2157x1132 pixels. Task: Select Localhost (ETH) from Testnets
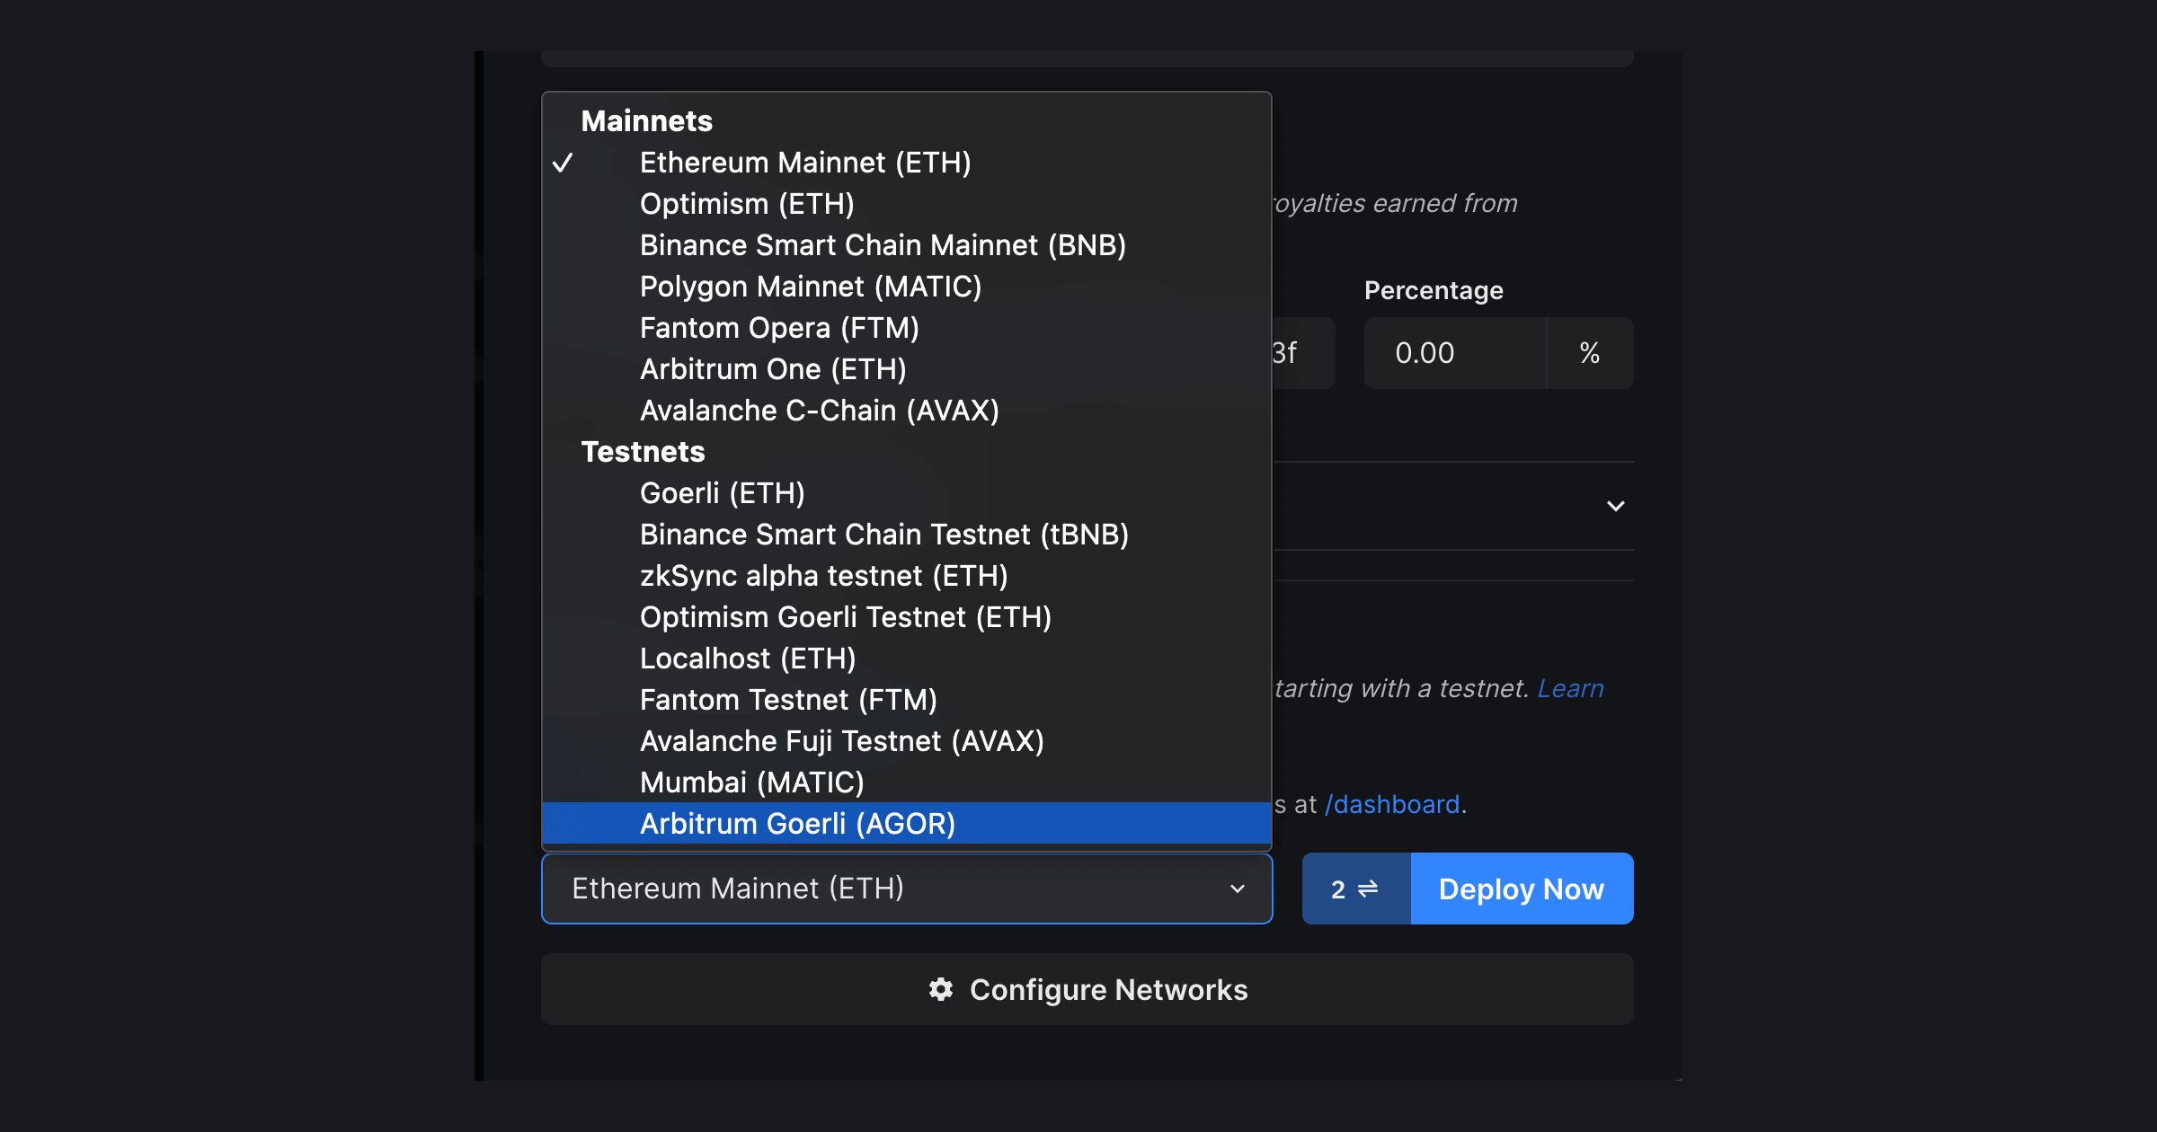coord(748,658)
